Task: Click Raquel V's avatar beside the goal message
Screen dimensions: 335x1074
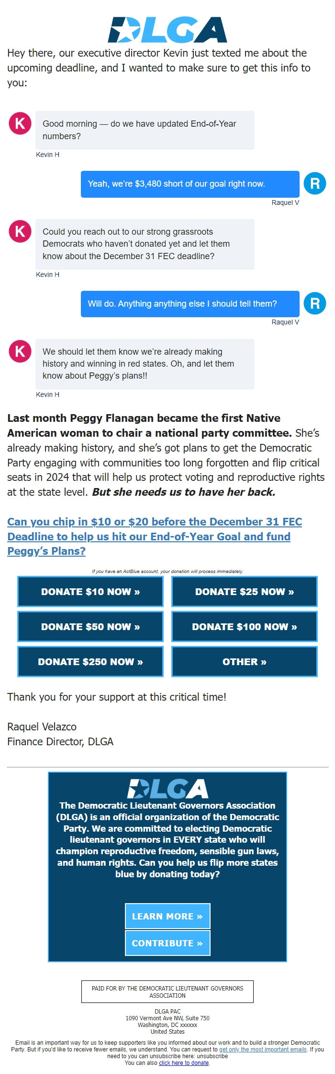Action: point(316,183)
